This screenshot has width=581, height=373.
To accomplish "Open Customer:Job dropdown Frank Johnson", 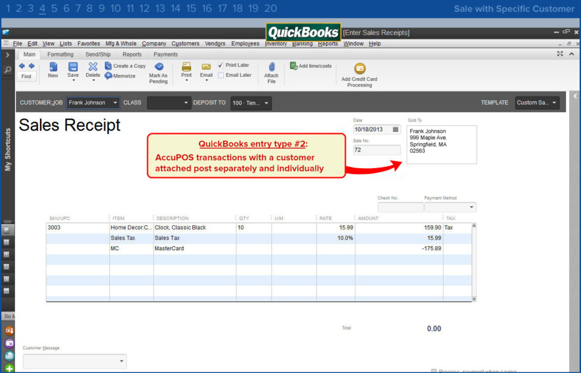I will pos(93,102).
